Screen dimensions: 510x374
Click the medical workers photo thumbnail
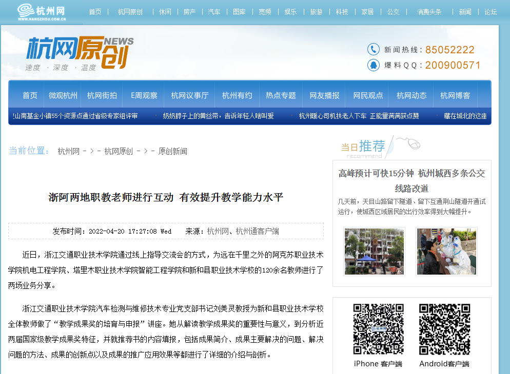[x=446, y=251]
